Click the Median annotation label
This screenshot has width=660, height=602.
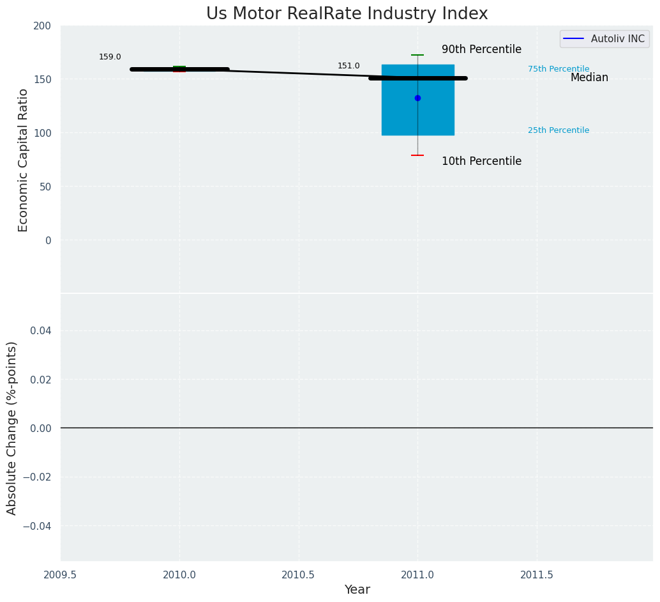pyautogui.click(x=589, y=78)
